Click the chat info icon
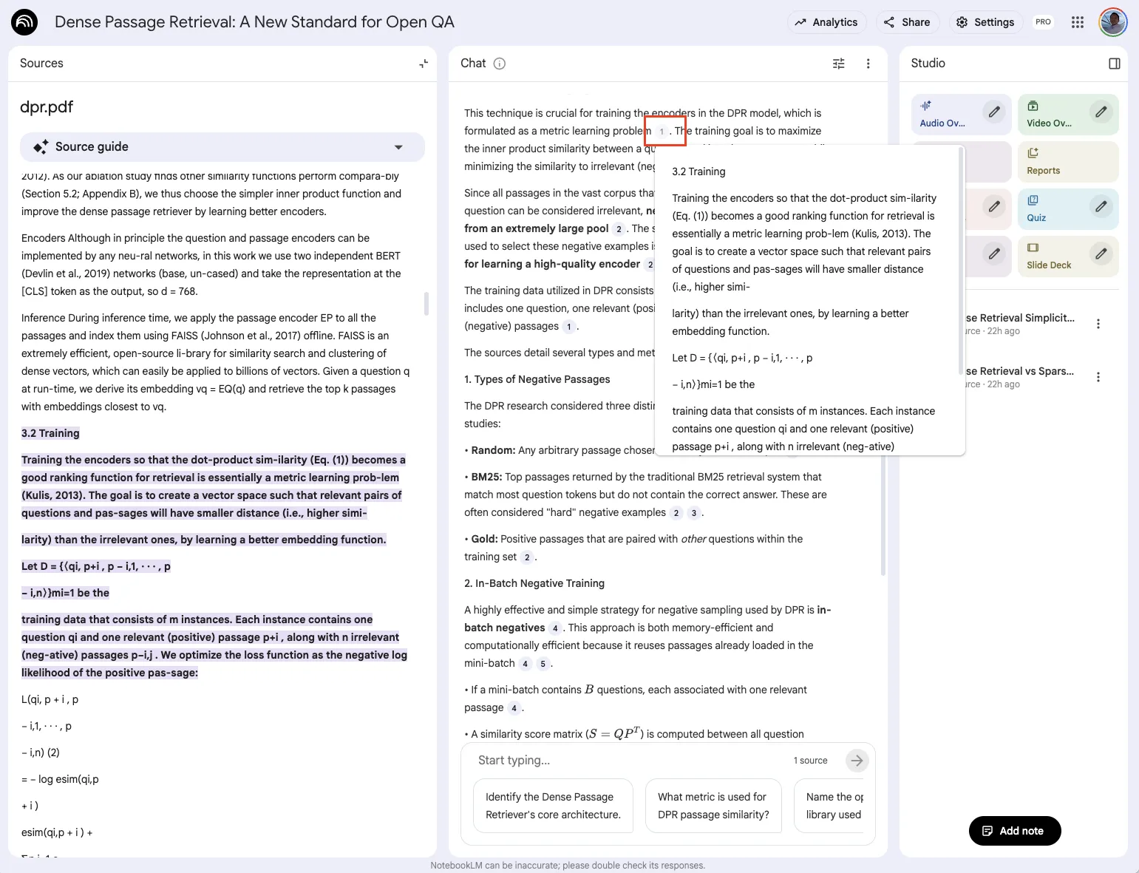This screenshot has width=1139, height=873. [x=500, y=64]
